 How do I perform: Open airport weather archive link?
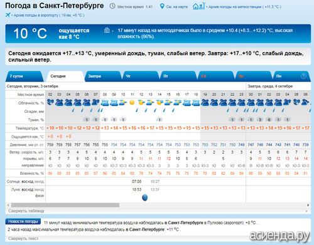pos(49,15)
